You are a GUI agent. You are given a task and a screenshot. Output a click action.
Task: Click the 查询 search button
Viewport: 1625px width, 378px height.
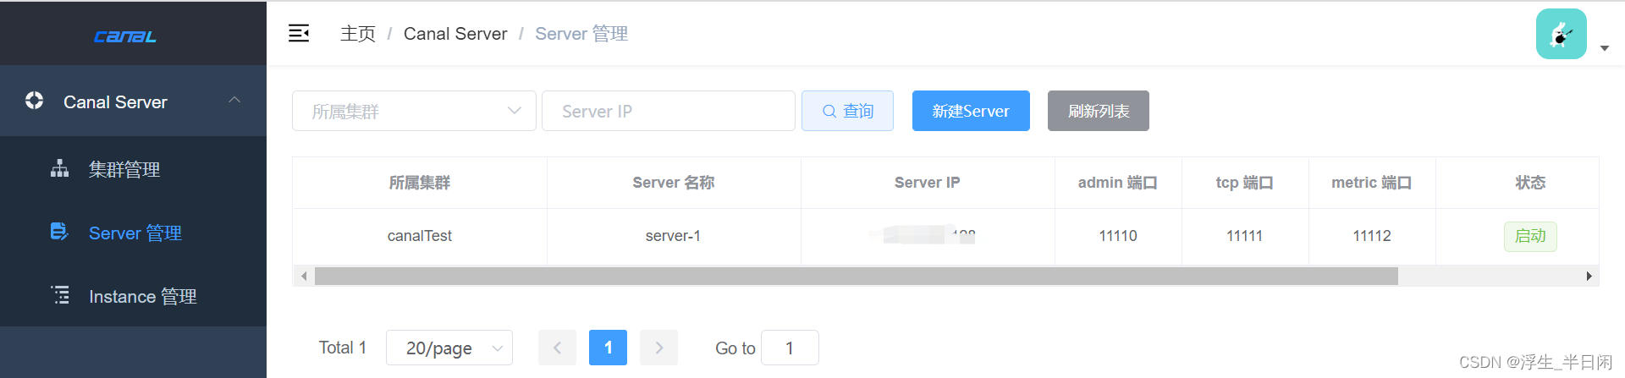tap(847, 111)
